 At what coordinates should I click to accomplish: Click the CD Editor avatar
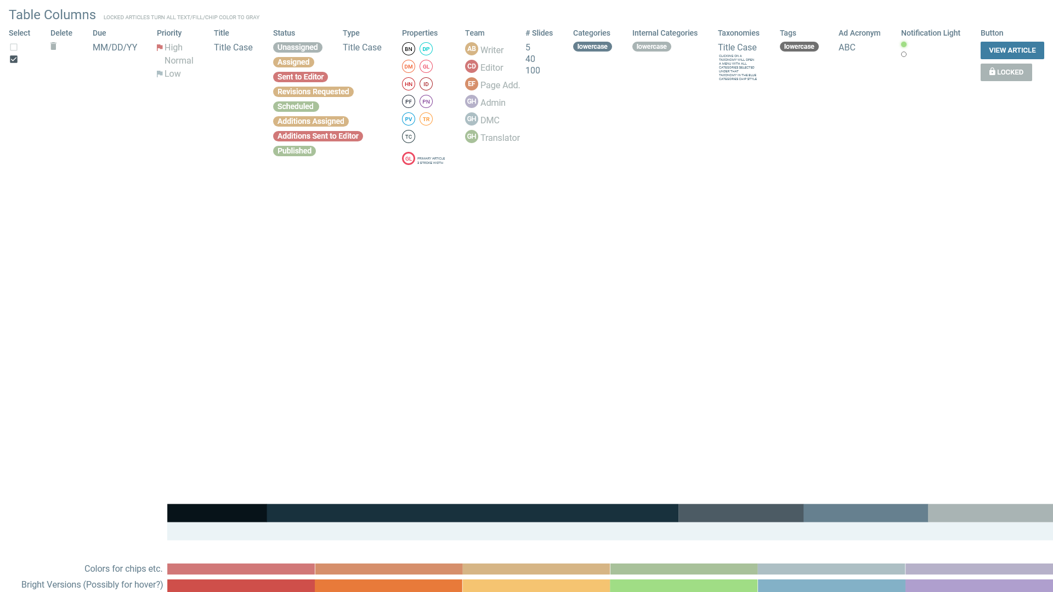click(471, 66)
